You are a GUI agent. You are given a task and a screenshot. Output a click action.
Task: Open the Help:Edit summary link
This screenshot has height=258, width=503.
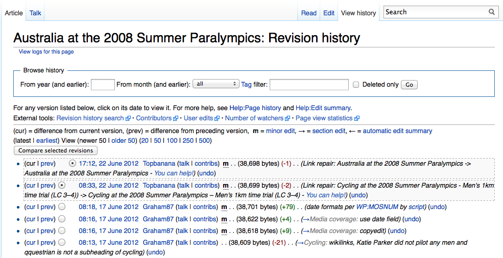tap(323, 108)
